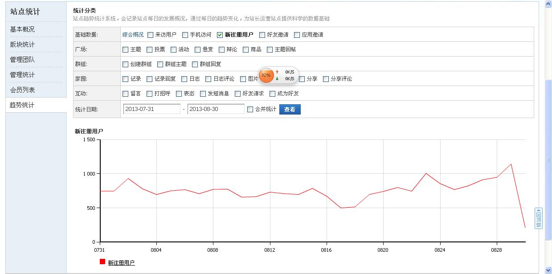Click the 查看 button

tap(290, 109)
